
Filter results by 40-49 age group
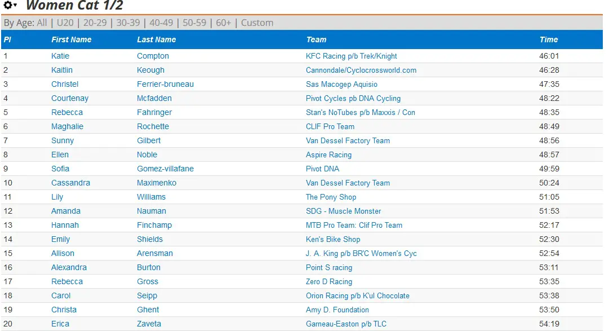click(161, 23)
